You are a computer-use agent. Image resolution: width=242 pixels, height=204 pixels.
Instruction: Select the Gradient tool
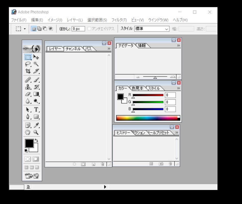pyautogui.click(x=36, y=94)
